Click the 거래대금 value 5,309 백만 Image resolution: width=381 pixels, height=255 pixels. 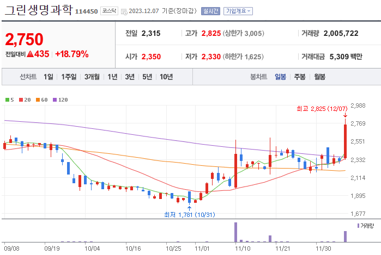click(x=346, y=57)
